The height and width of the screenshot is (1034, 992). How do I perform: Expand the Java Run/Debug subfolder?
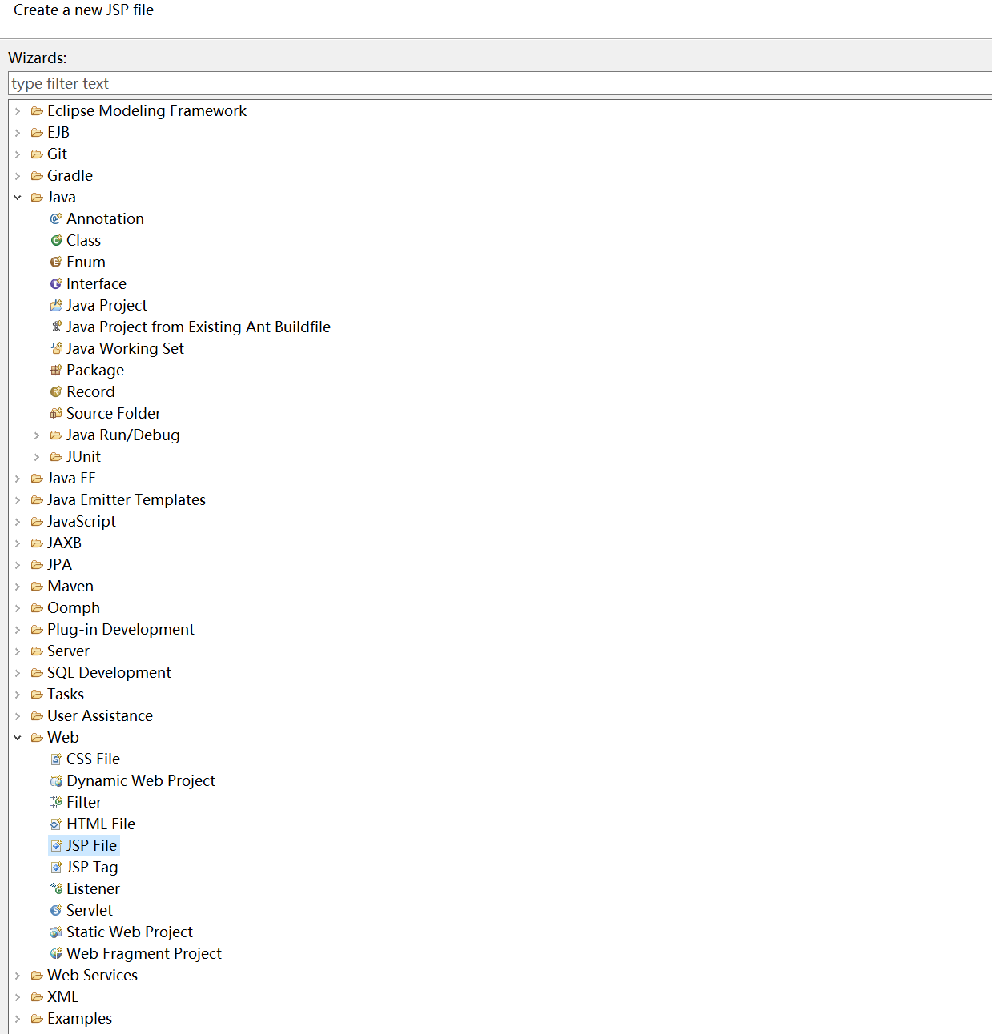(x=37, y=435)
